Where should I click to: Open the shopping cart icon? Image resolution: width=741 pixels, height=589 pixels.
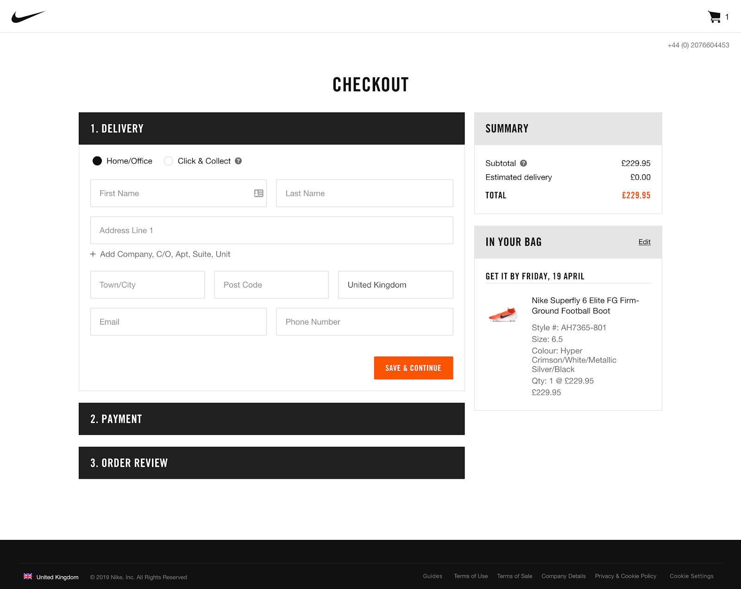pos(714,17)
